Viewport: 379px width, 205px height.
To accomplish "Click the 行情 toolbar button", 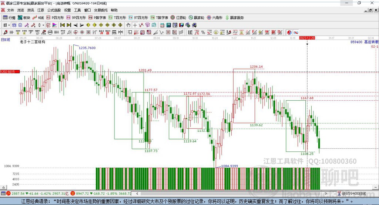I will (9, 18).
